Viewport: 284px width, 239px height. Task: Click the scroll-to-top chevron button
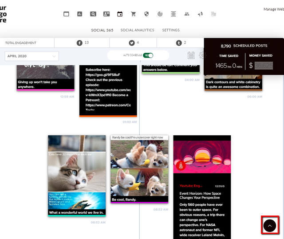point(270,226)
